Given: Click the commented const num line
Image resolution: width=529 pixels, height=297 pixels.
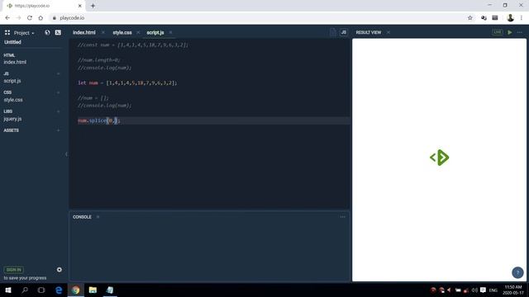Looking at the screenshot, I should click(x=133, y=45).
